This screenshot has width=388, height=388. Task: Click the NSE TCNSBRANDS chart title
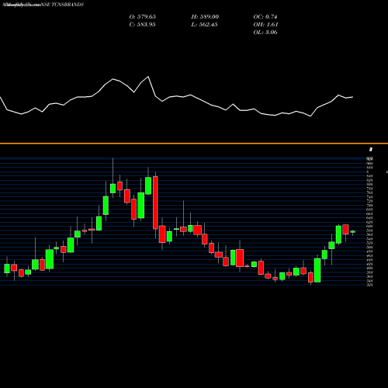pos(62,5)
